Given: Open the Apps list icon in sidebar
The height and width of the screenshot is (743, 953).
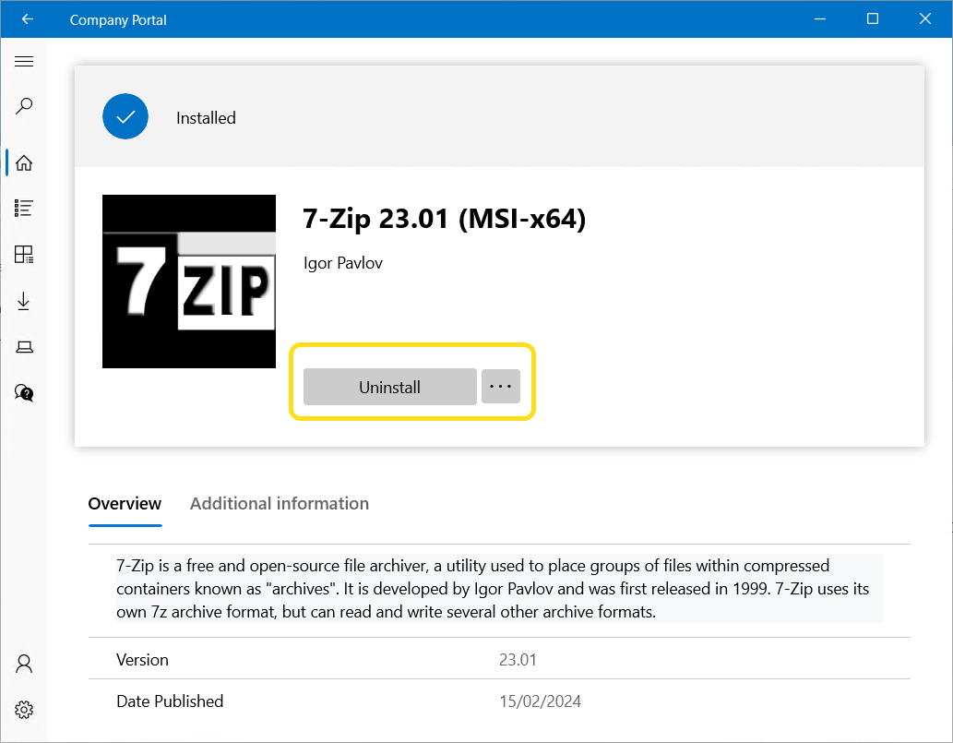Looking at the screenshot, I should click(24, 208).
